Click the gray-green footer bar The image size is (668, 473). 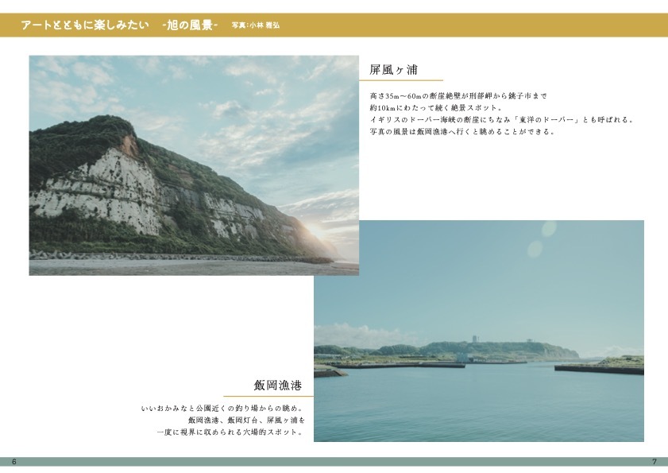point(334,462)
